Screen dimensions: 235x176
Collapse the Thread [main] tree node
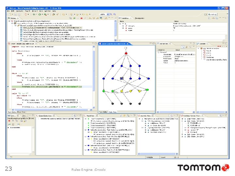coord(15,26)
